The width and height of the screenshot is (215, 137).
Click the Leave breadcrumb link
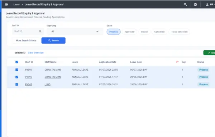16,5
